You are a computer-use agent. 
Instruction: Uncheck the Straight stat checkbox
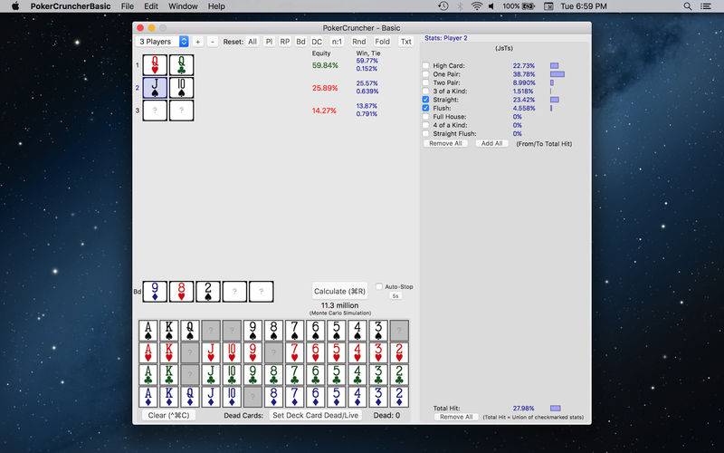(x=426, y=100)
